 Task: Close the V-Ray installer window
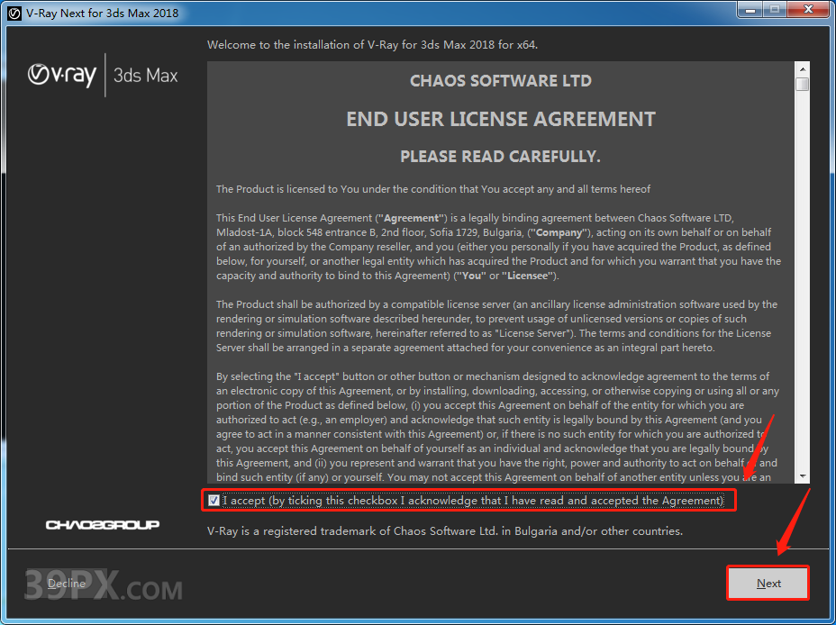pyautogui.click(x=808, y=9)
